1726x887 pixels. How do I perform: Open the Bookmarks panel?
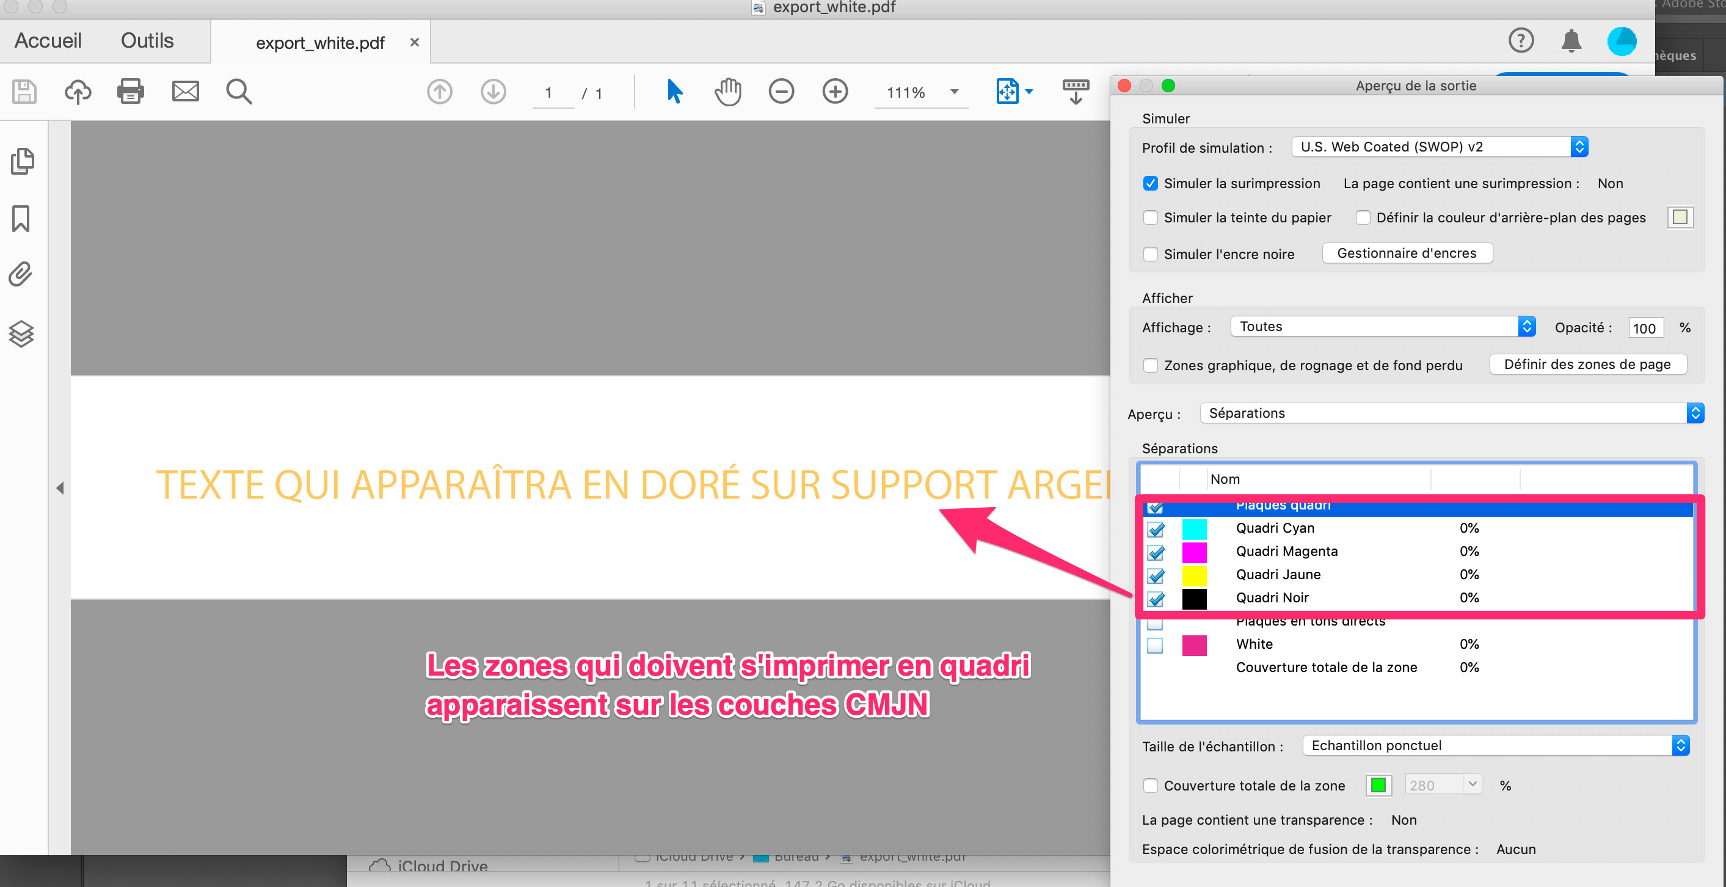coord(22,217)
